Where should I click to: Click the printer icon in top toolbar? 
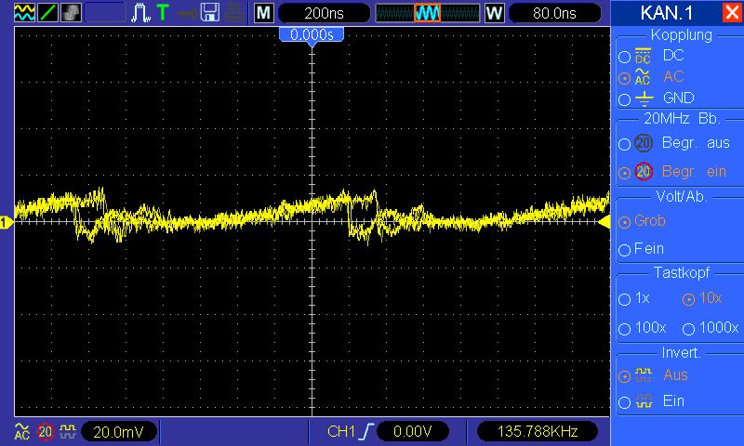235,13
